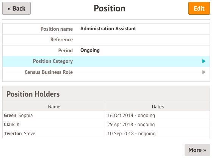Click the Back button
This screenshot has height=161, width=213.
16,8
